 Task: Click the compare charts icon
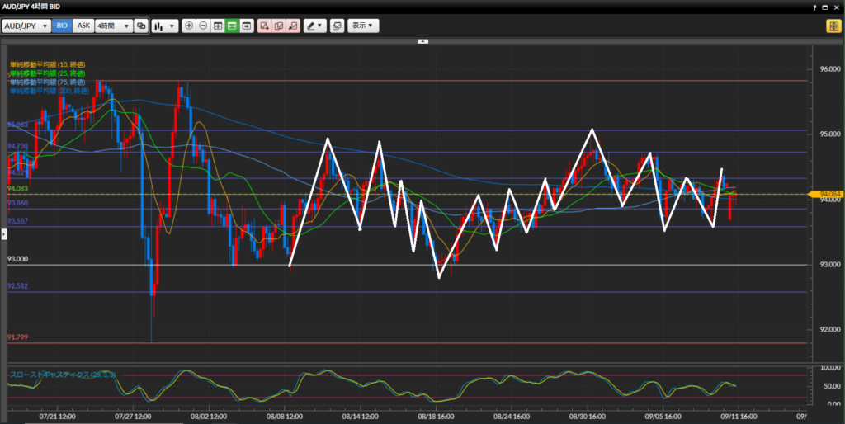141,26
